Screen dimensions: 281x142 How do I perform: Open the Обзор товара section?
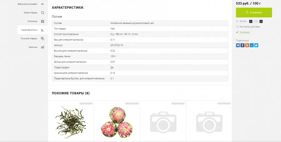pos(31,13)
